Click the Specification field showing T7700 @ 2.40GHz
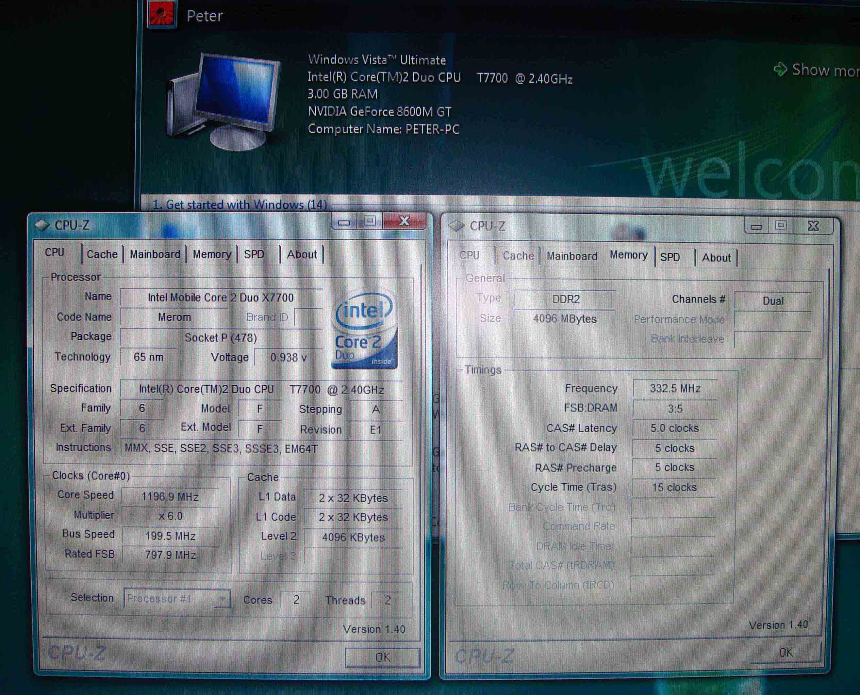 pos(261,389)
